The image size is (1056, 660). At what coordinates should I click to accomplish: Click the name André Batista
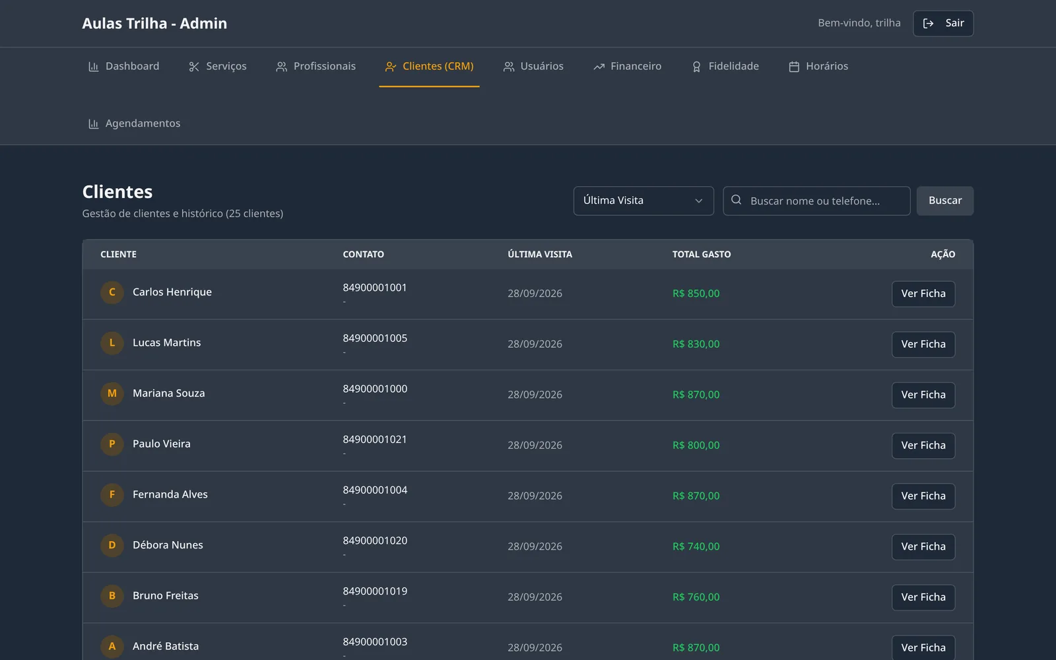[x=166, y=646]
